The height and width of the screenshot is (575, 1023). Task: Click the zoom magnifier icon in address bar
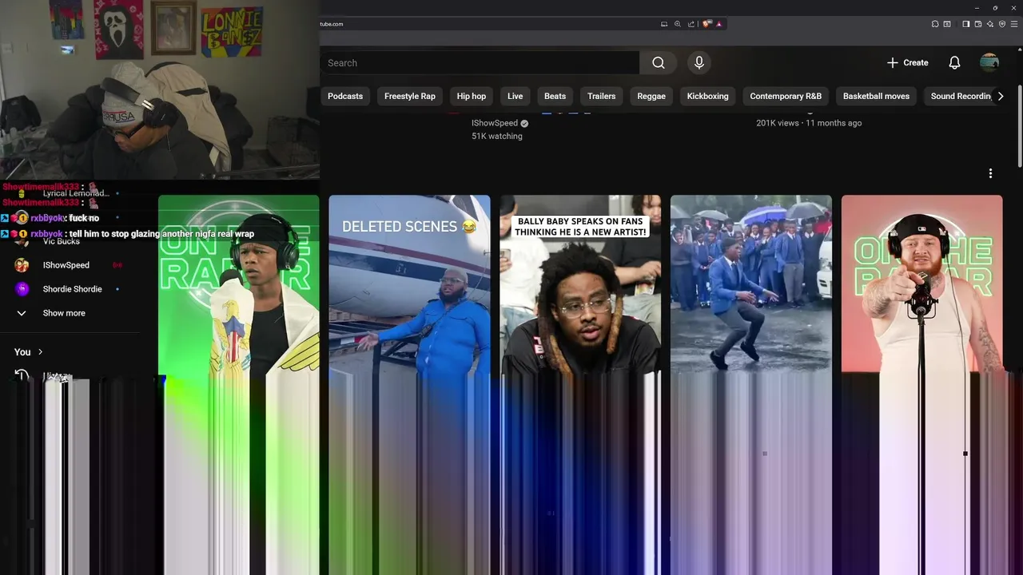[678, 24]
